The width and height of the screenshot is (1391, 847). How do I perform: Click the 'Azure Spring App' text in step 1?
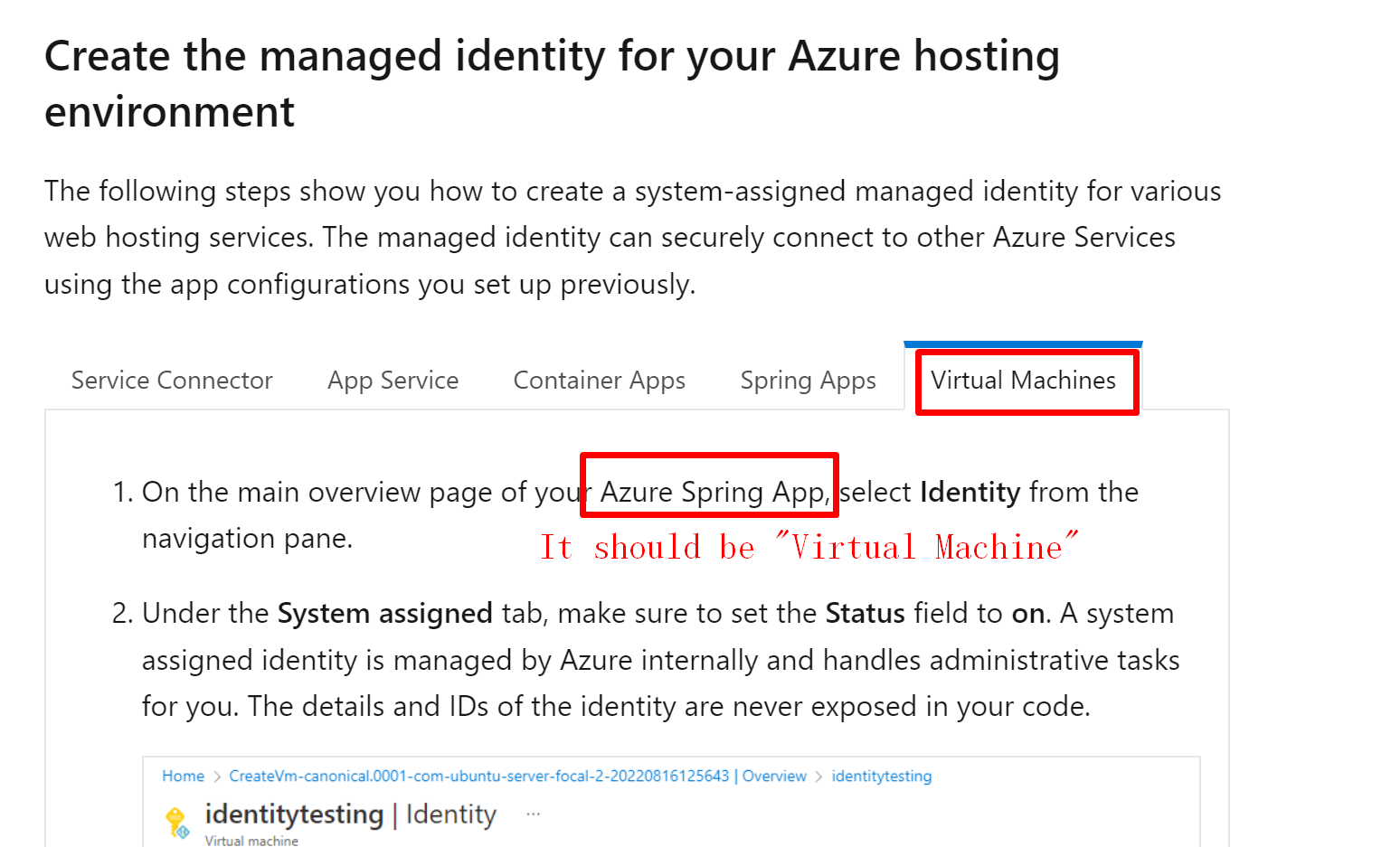click(713, 493)
